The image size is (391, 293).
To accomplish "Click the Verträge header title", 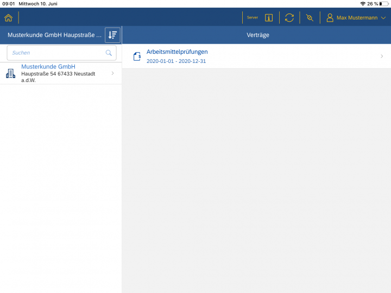I will (258, 35).
